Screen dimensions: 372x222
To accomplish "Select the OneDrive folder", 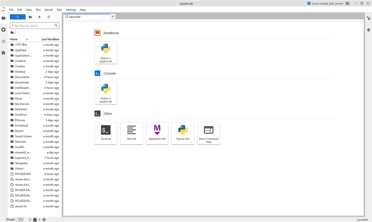I will 35,115.
